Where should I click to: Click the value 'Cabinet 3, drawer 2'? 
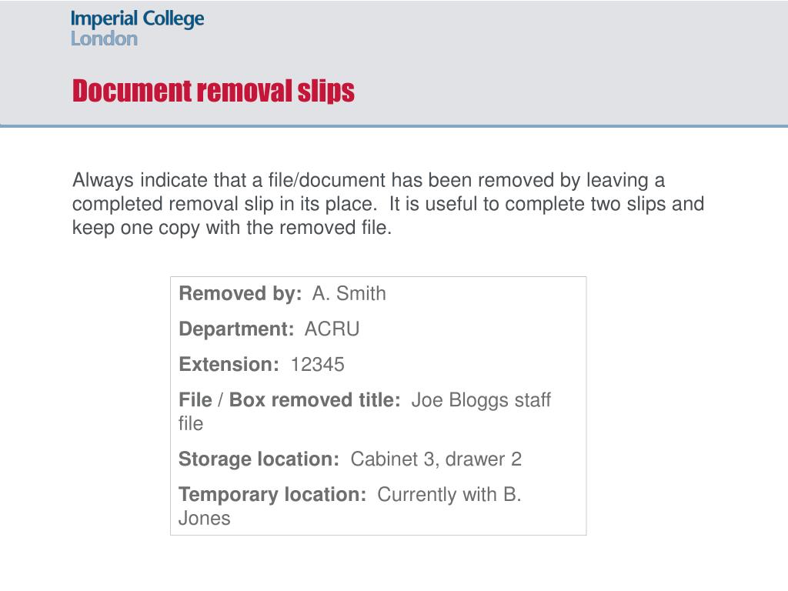[x=436, y=459]
